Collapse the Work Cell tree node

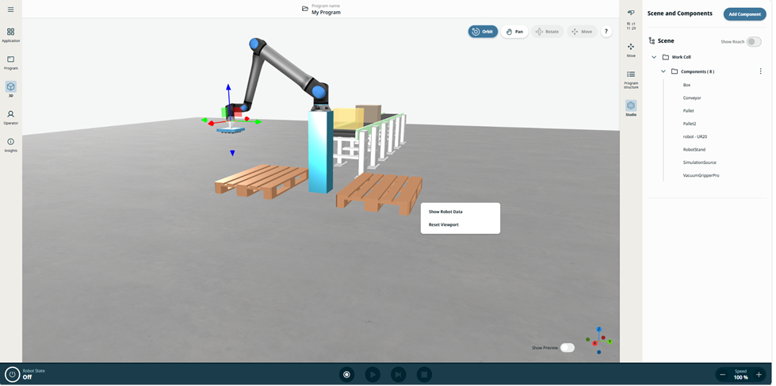[x=654, y=57]
